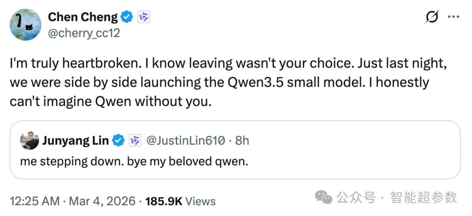Click the affiliation badge beside Junyang Lin

135,141
